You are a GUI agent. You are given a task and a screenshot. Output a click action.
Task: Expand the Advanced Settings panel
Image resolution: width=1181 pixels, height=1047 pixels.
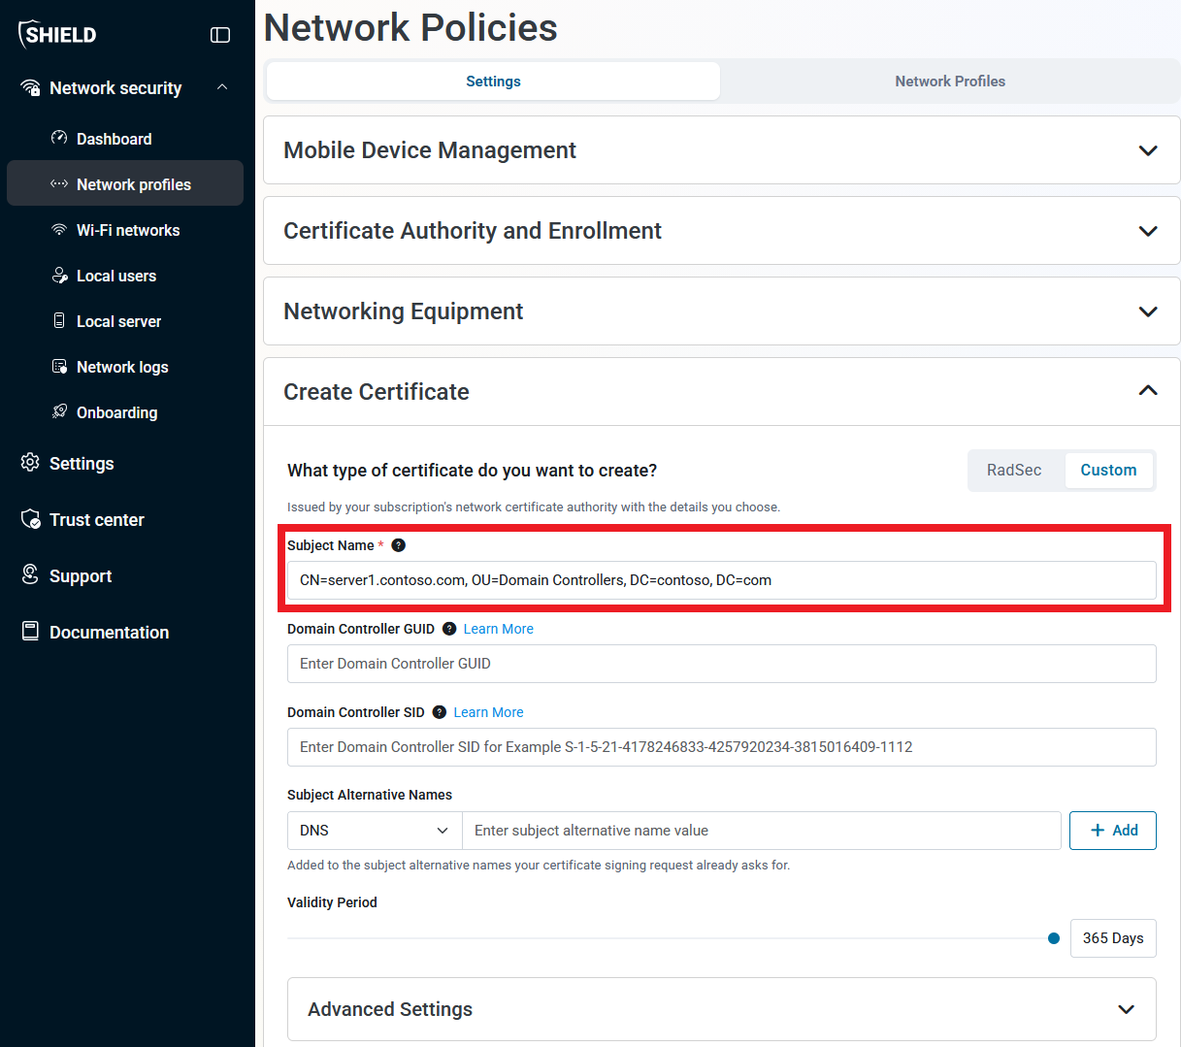[722, 1009]
